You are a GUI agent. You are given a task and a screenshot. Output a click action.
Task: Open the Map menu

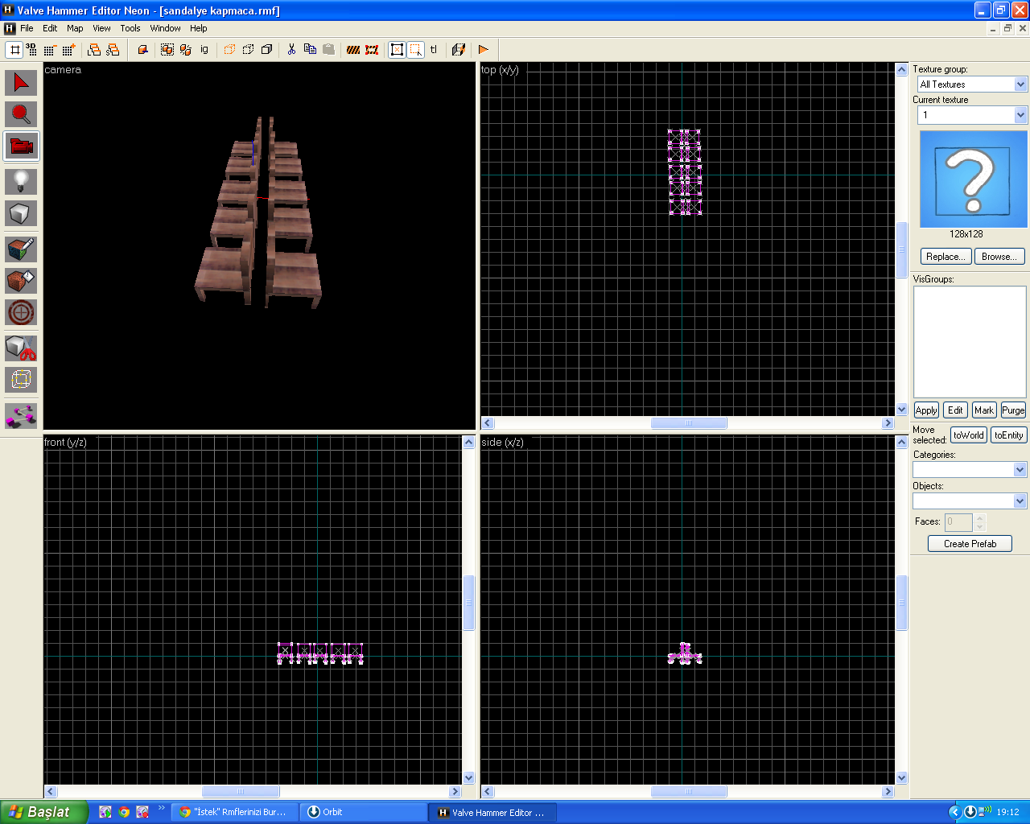pos(75,28)
